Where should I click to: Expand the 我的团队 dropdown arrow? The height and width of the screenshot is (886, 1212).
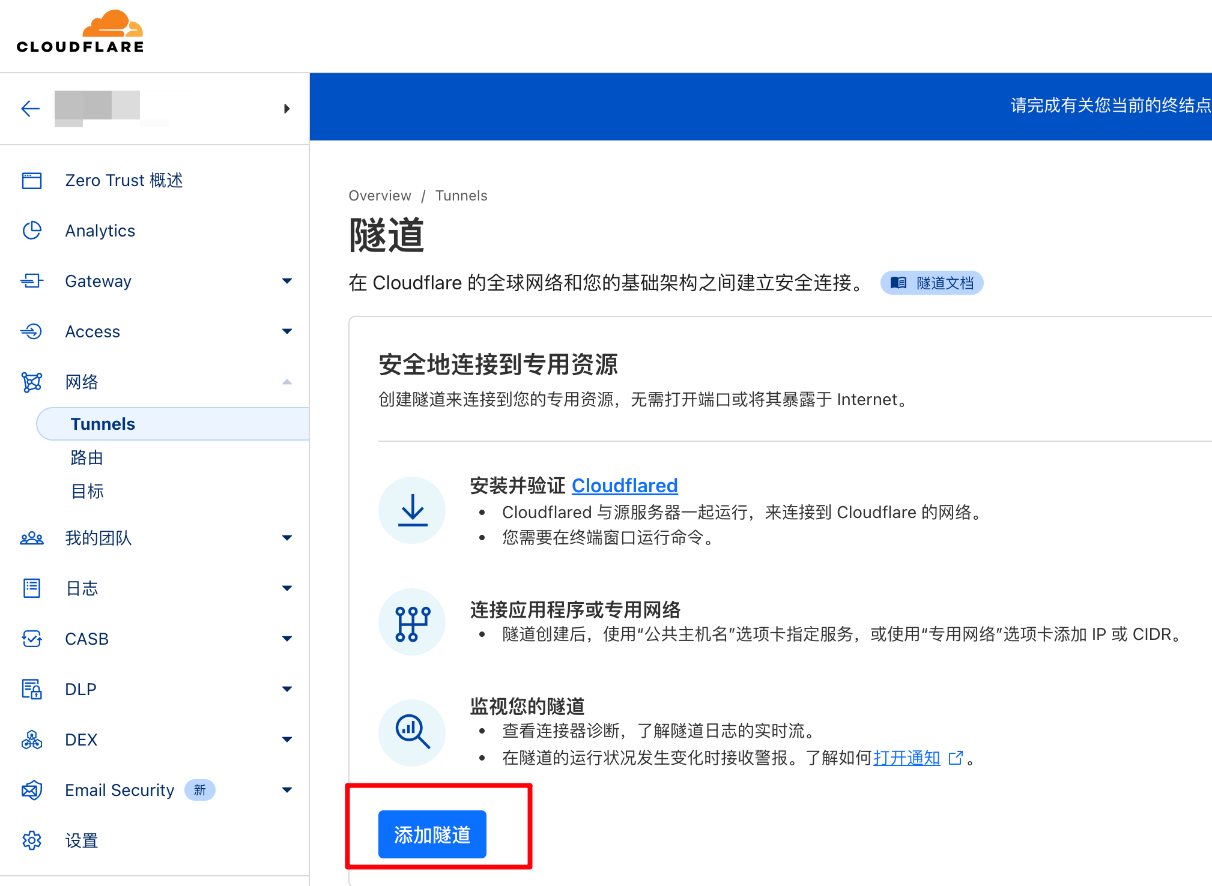(287, 538)
